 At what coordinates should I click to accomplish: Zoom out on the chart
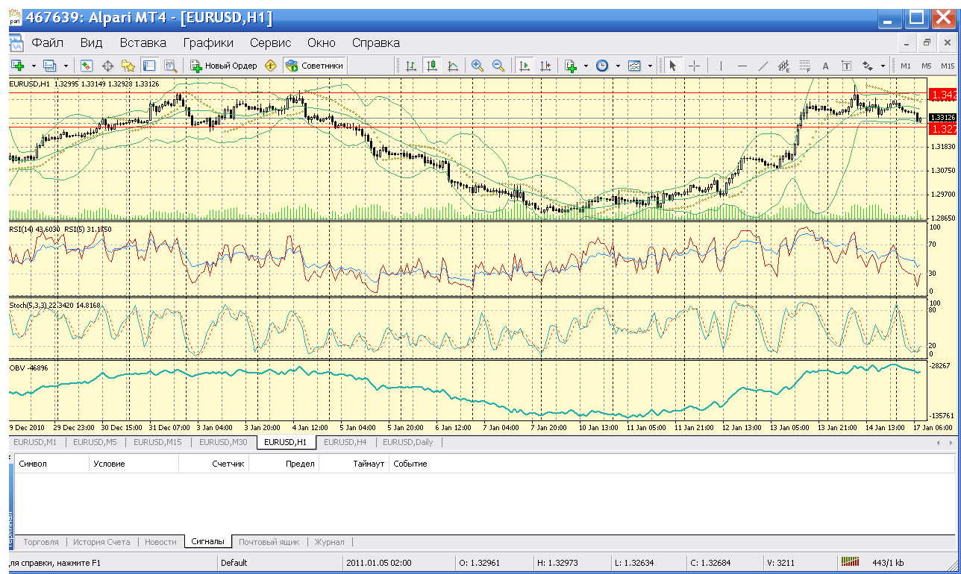pyautogui.click(x=498, y=66)
